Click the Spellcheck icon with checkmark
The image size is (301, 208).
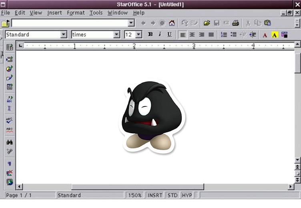click(x=10, y=120)
